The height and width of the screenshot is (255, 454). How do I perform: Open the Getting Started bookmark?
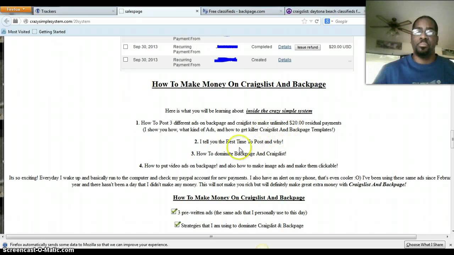pyautogui.click(x=49, y=32)
